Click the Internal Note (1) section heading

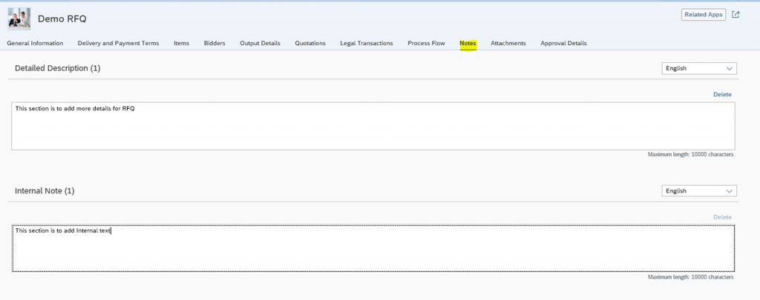click(x=45, y=190)
